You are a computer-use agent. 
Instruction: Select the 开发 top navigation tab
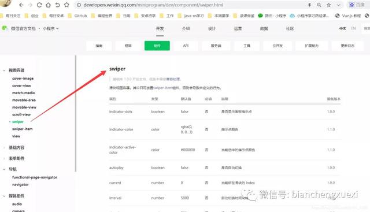click(160, 28)
